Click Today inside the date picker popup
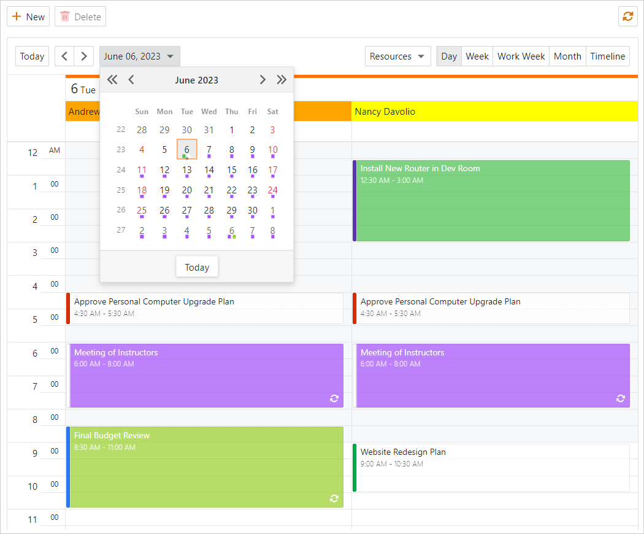The height and width of the screenshot is (534, 644). click(x=197, y=266)
